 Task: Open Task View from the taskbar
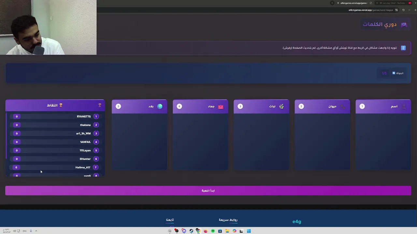[241, 231]
